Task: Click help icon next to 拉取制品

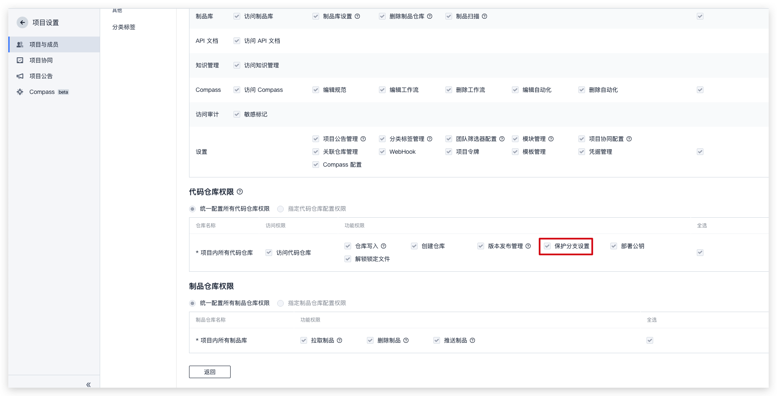Action: (339, 340)
